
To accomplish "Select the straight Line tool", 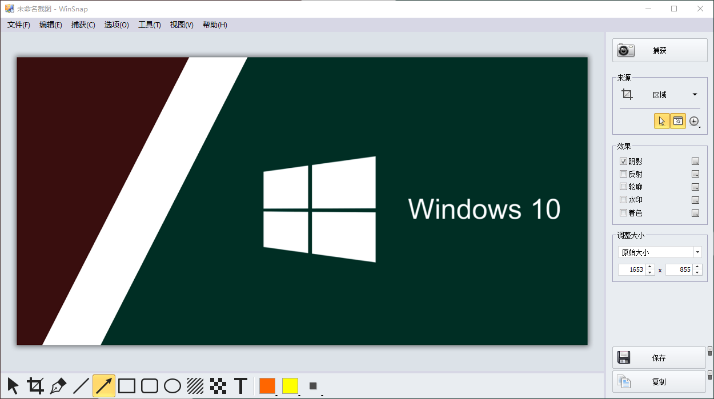I will 81,386.
